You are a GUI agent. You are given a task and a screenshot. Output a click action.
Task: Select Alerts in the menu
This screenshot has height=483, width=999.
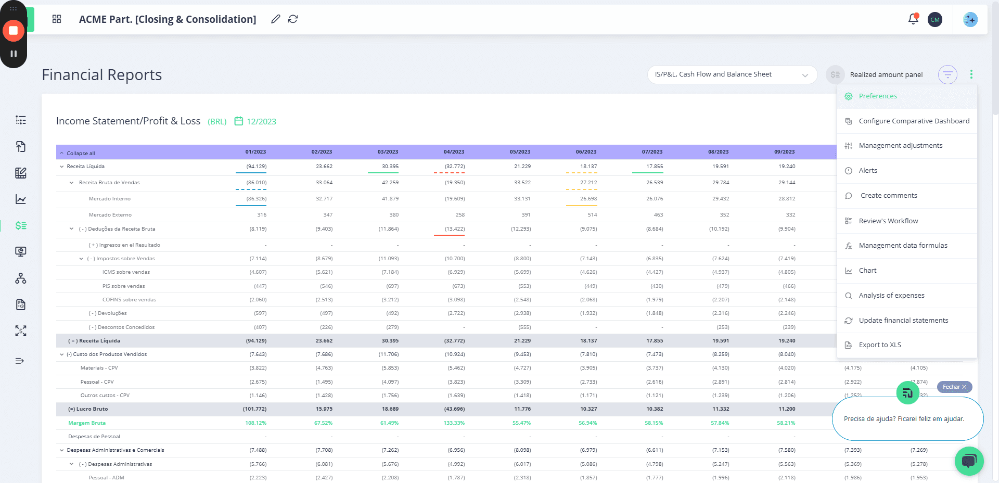pos(907,171)
